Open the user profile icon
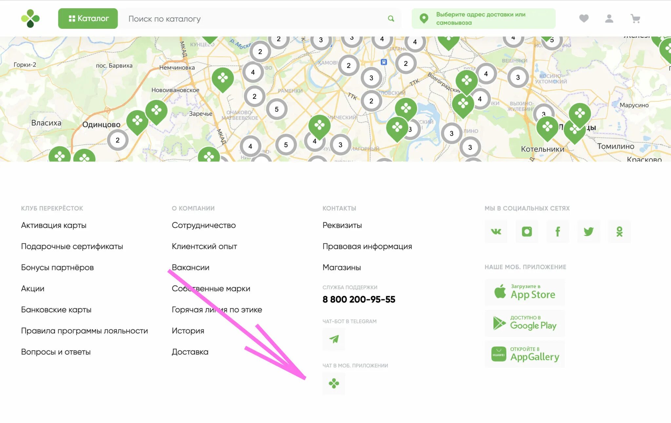The image size is (671, 423). [609, 18]
